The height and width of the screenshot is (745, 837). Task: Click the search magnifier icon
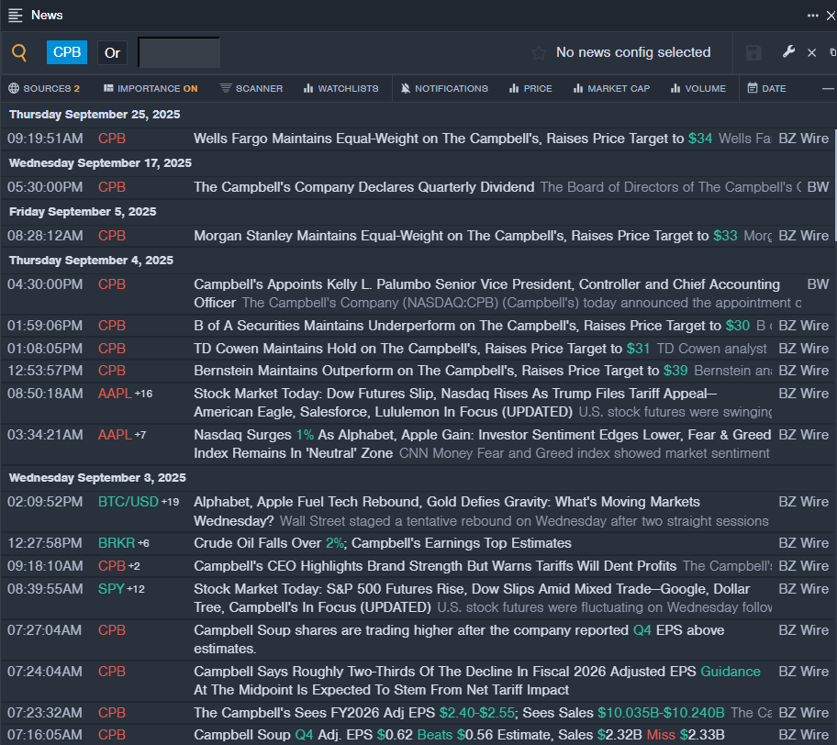coord(19,53)
